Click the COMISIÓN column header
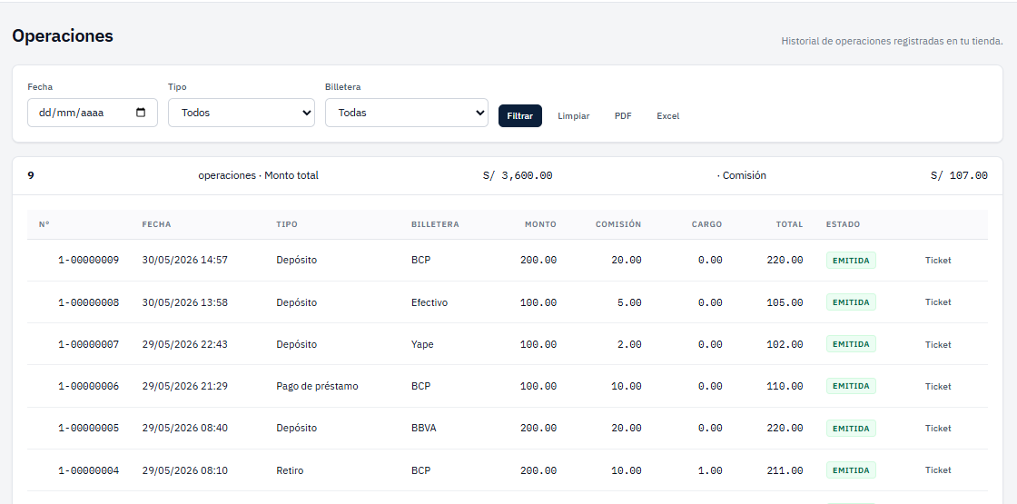Viewport: 1017px width, 504px height. (x=618, y=224)
